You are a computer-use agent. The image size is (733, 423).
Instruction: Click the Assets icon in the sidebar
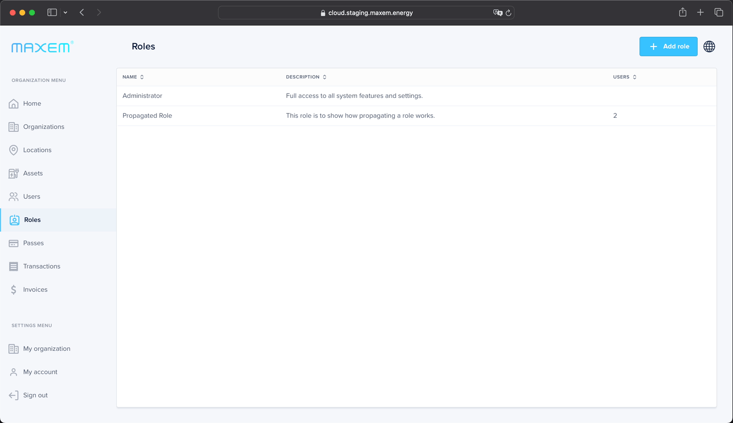[x=14, y=173]
